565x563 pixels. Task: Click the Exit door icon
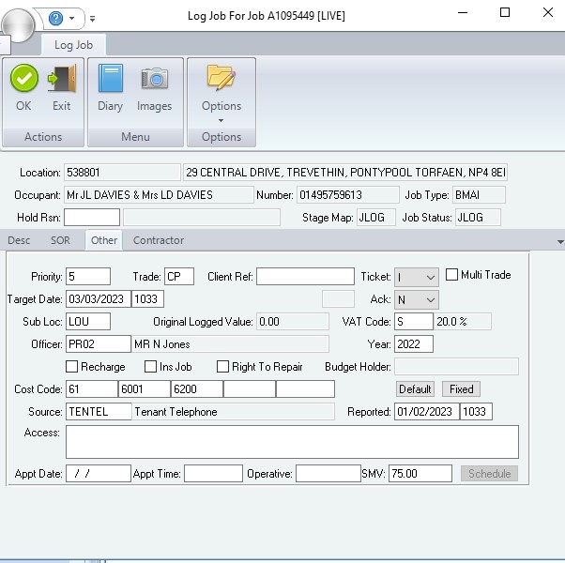click(x=62, y=78)
